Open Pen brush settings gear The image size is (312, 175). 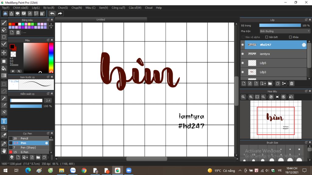[x=47, y=143]
